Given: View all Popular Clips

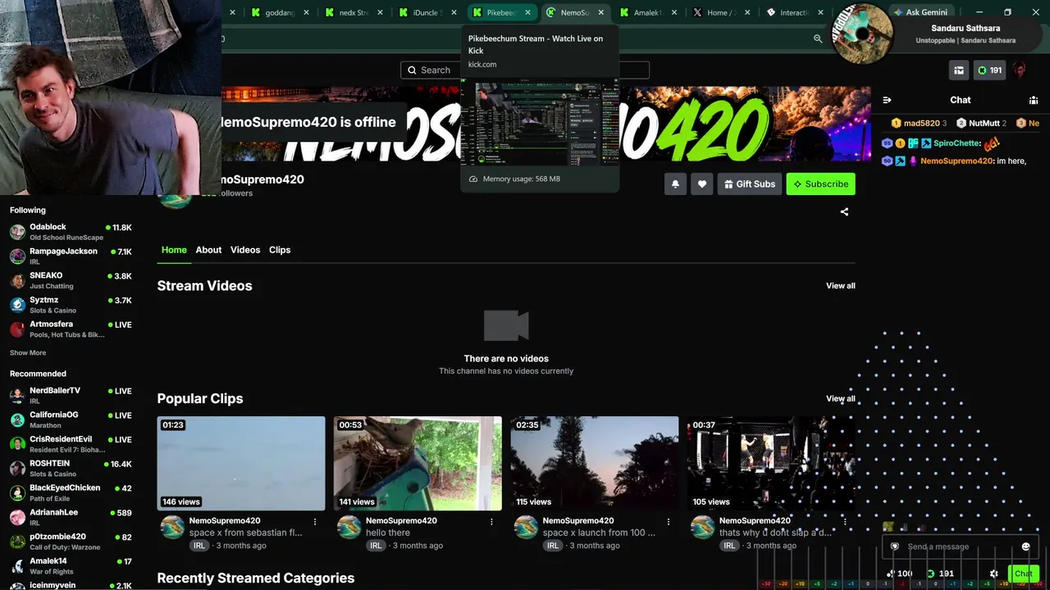Looking at the screenshot, I should [840, 399].
